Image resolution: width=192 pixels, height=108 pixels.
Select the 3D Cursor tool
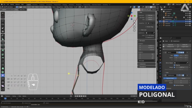click(x=3, y=17)
